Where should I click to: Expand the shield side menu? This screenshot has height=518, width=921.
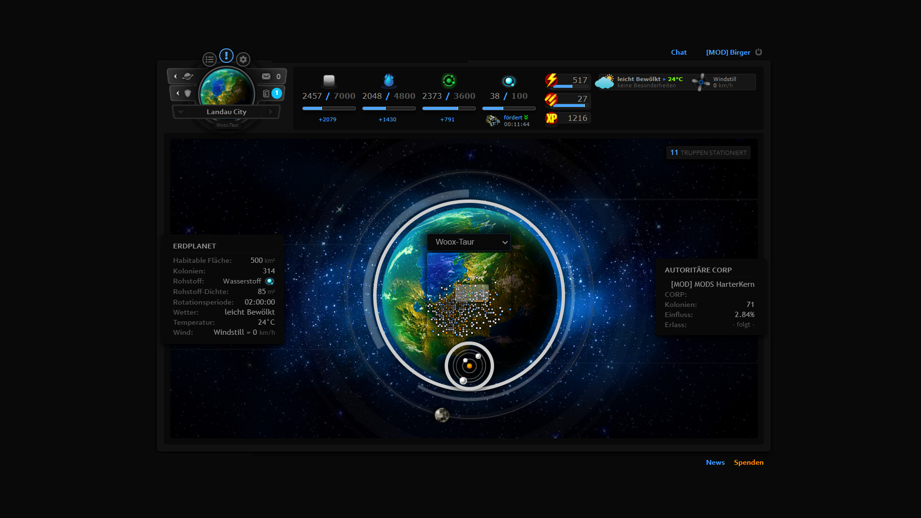click(x=184, y=94)
